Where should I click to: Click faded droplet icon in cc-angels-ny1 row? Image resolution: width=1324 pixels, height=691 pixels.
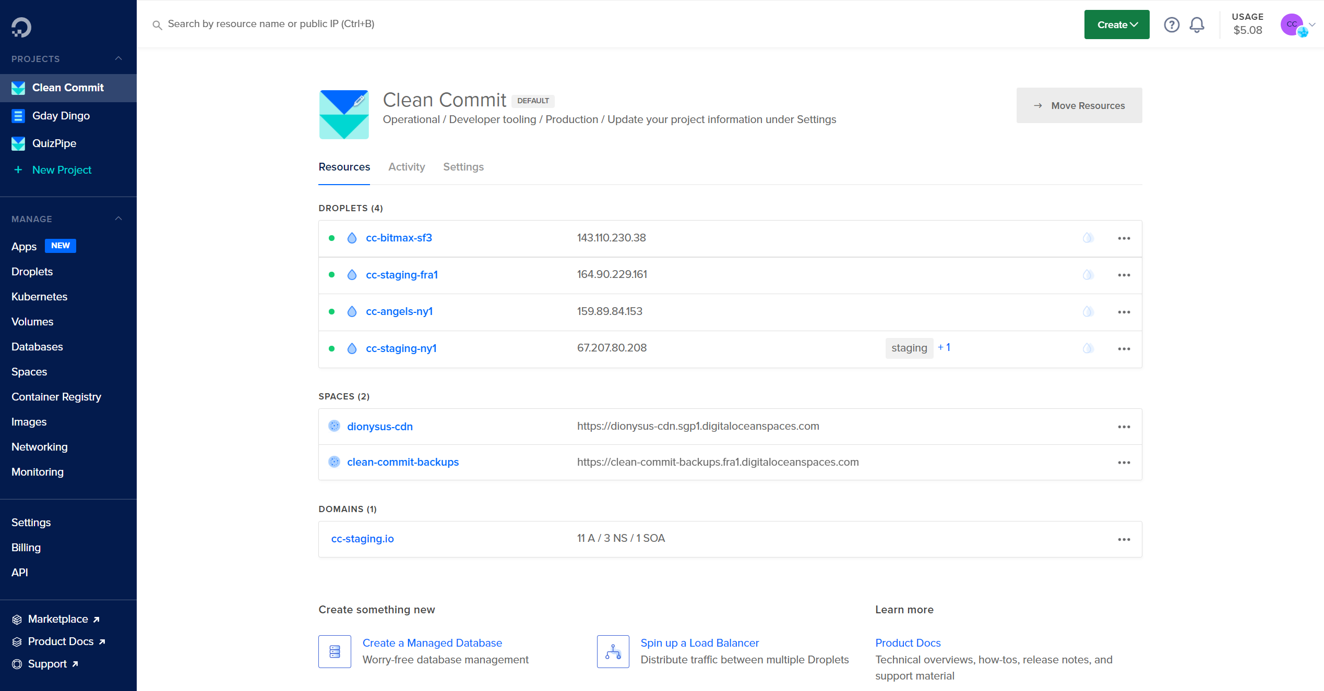(x=1088, y=311)
